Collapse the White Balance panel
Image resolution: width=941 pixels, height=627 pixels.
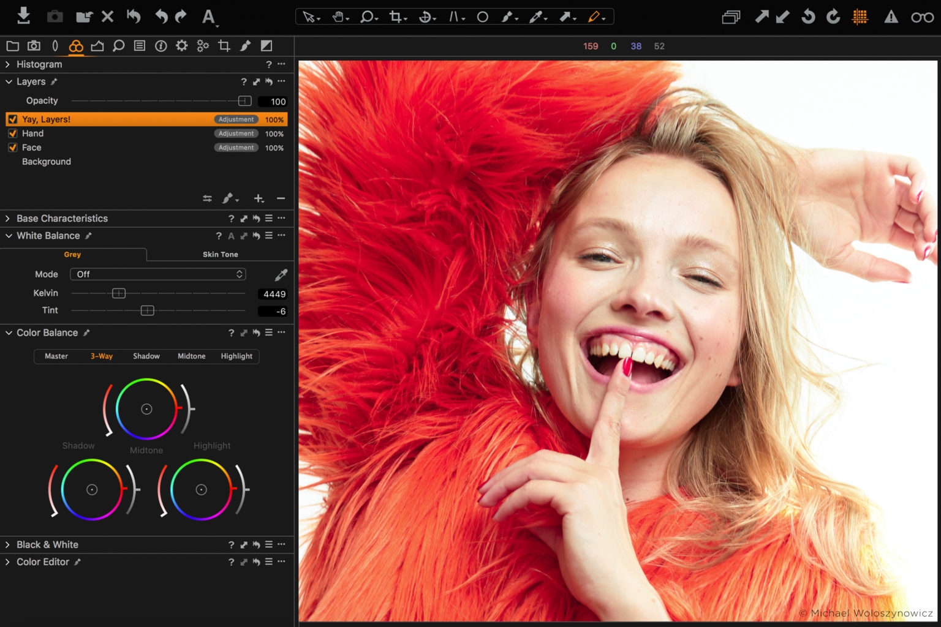8,236
